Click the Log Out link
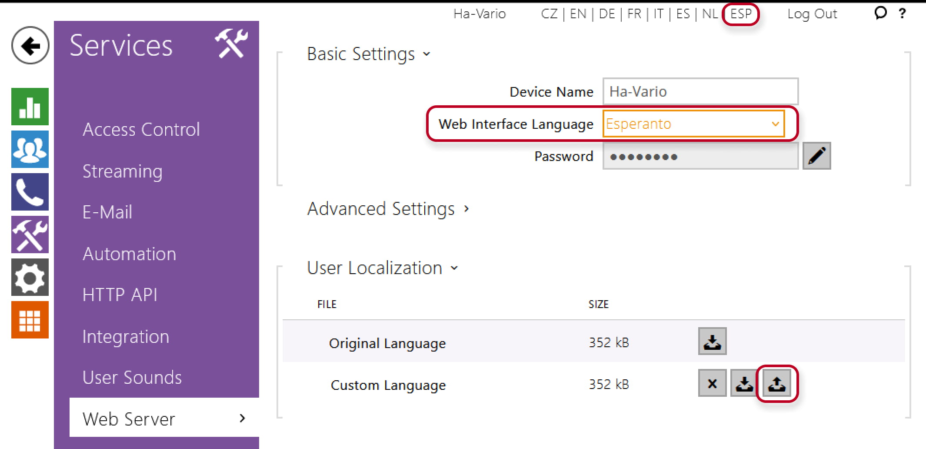 [812, 14]
